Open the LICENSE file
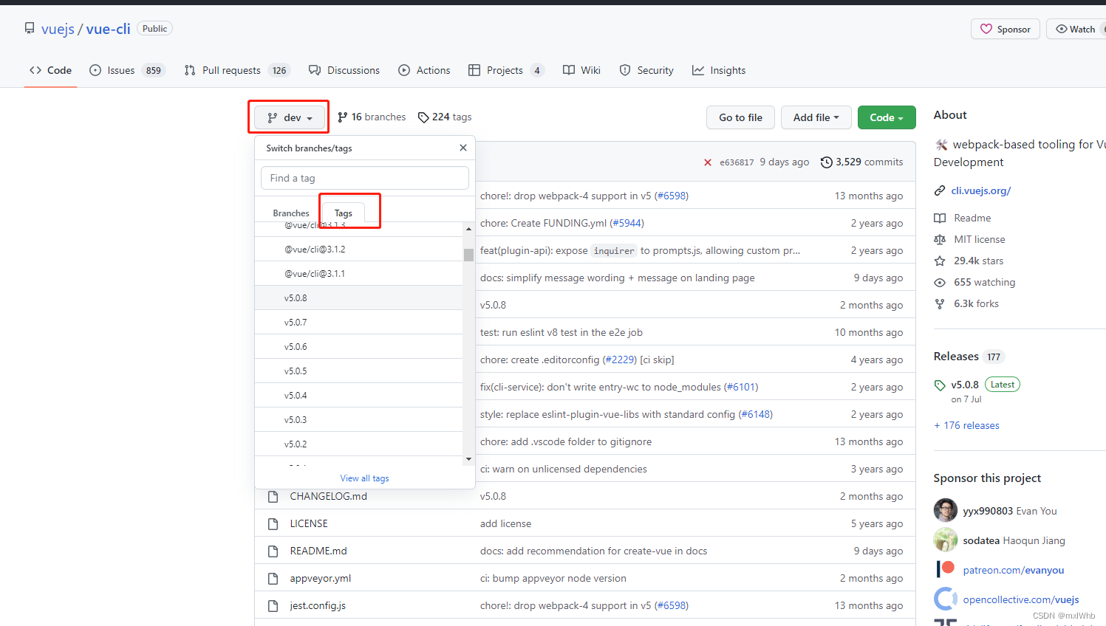The width and height of the screenshot is (1106, 626). 309,523
